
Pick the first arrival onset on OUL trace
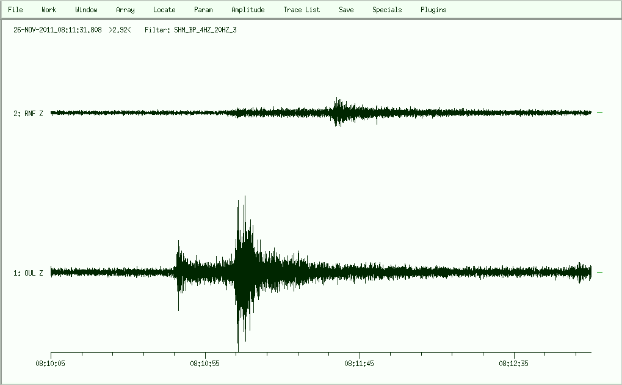(x=176, y=268)
